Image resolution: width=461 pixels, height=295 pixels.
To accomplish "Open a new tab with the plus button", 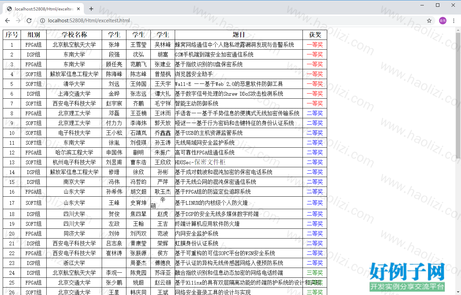I will [91, 9].
